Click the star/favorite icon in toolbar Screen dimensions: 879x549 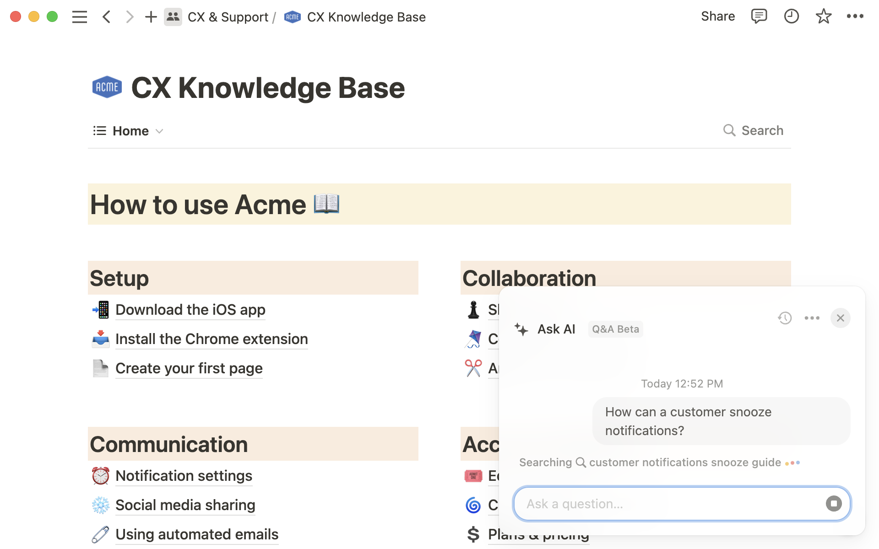click(824, 17)
